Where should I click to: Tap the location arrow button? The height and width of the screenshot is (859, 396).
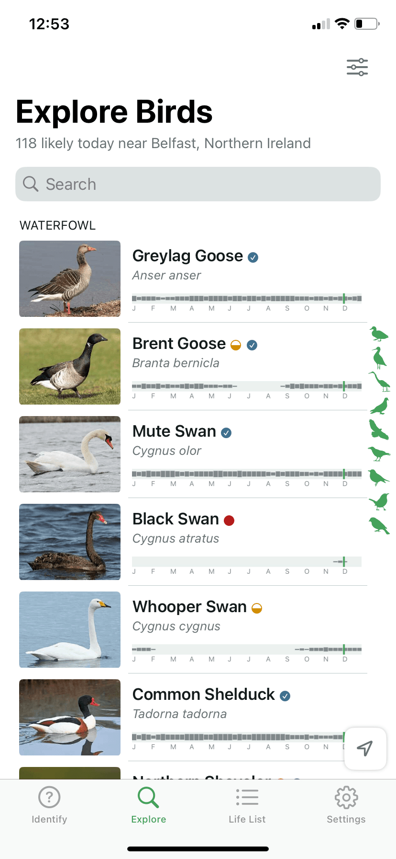pyautogui.click(x=365, y=749)
